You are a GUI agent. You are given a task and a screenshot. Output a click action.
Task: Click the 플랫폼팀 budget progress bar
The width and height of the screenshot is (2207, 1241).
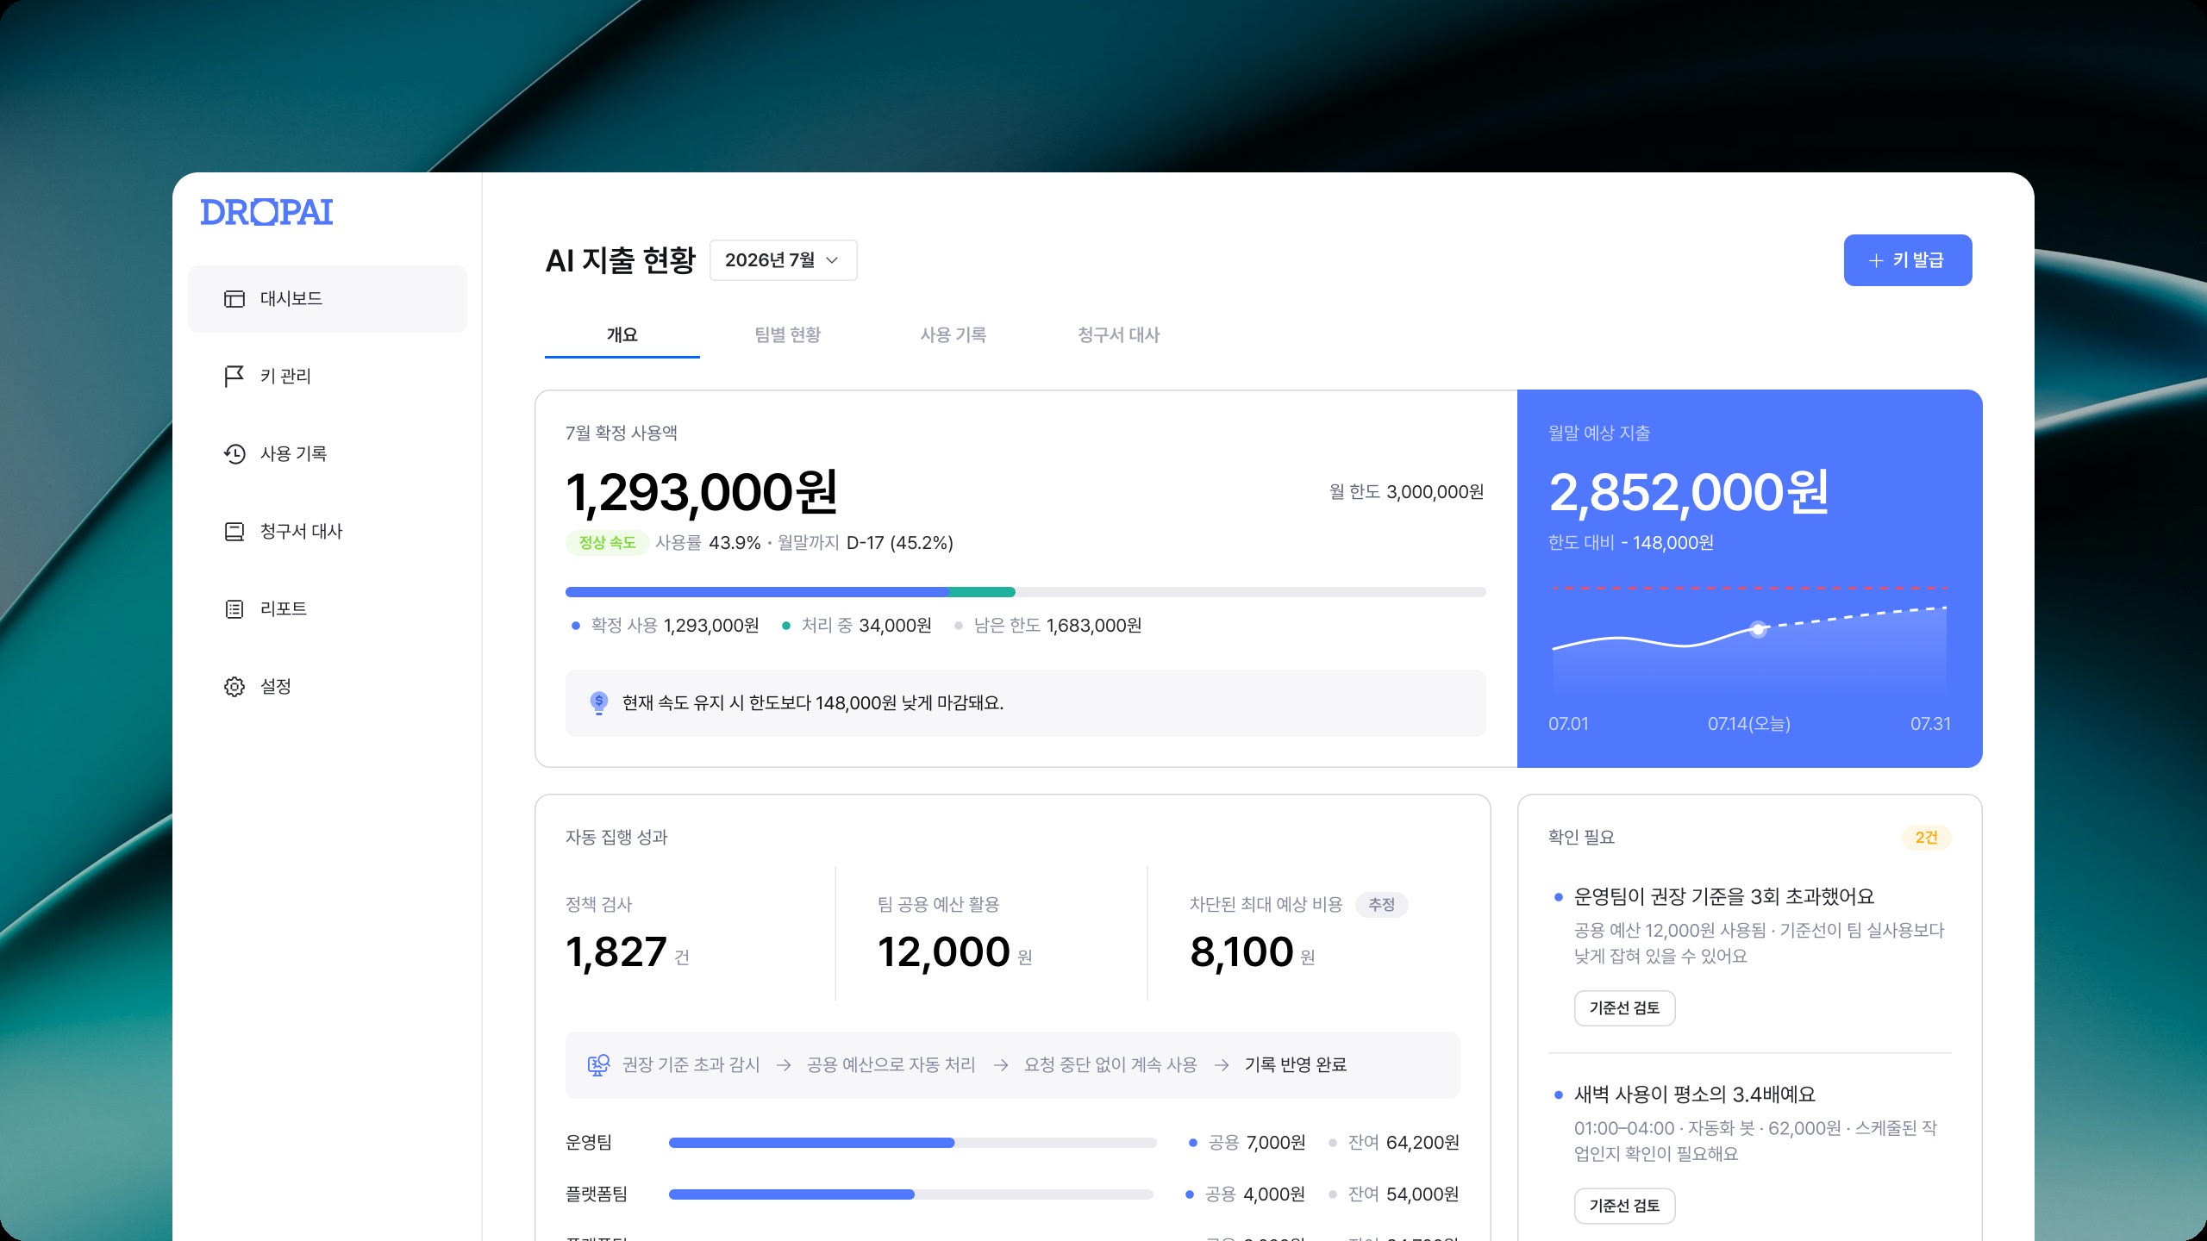pyautogui.click(x=911, y=1194)
